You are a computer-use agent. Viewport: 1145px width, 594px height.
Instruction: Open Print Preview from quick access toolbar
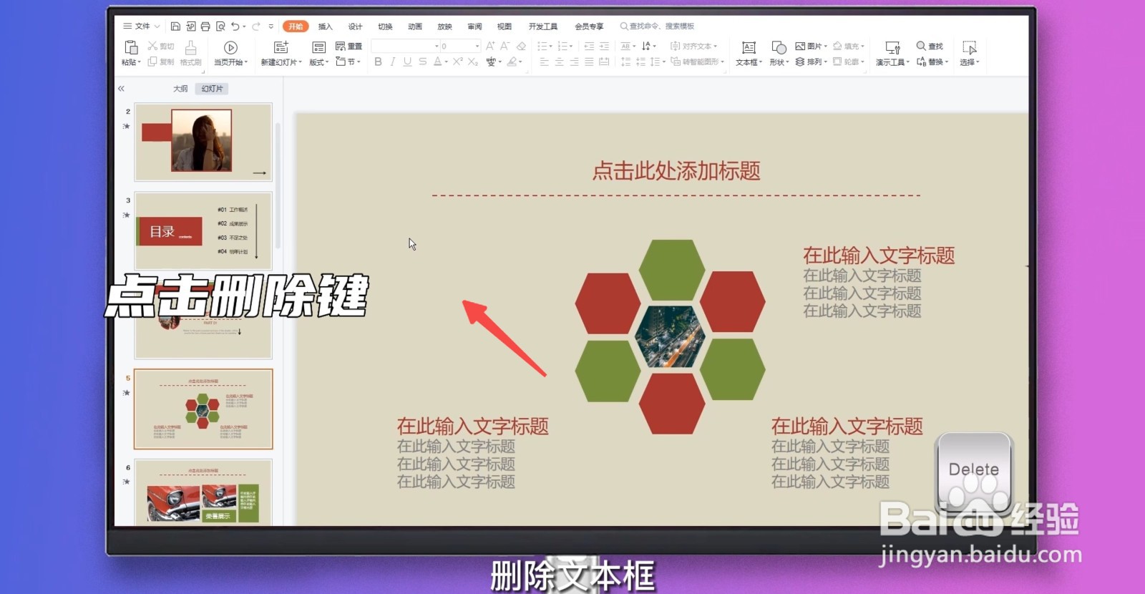tap(220, 26)
